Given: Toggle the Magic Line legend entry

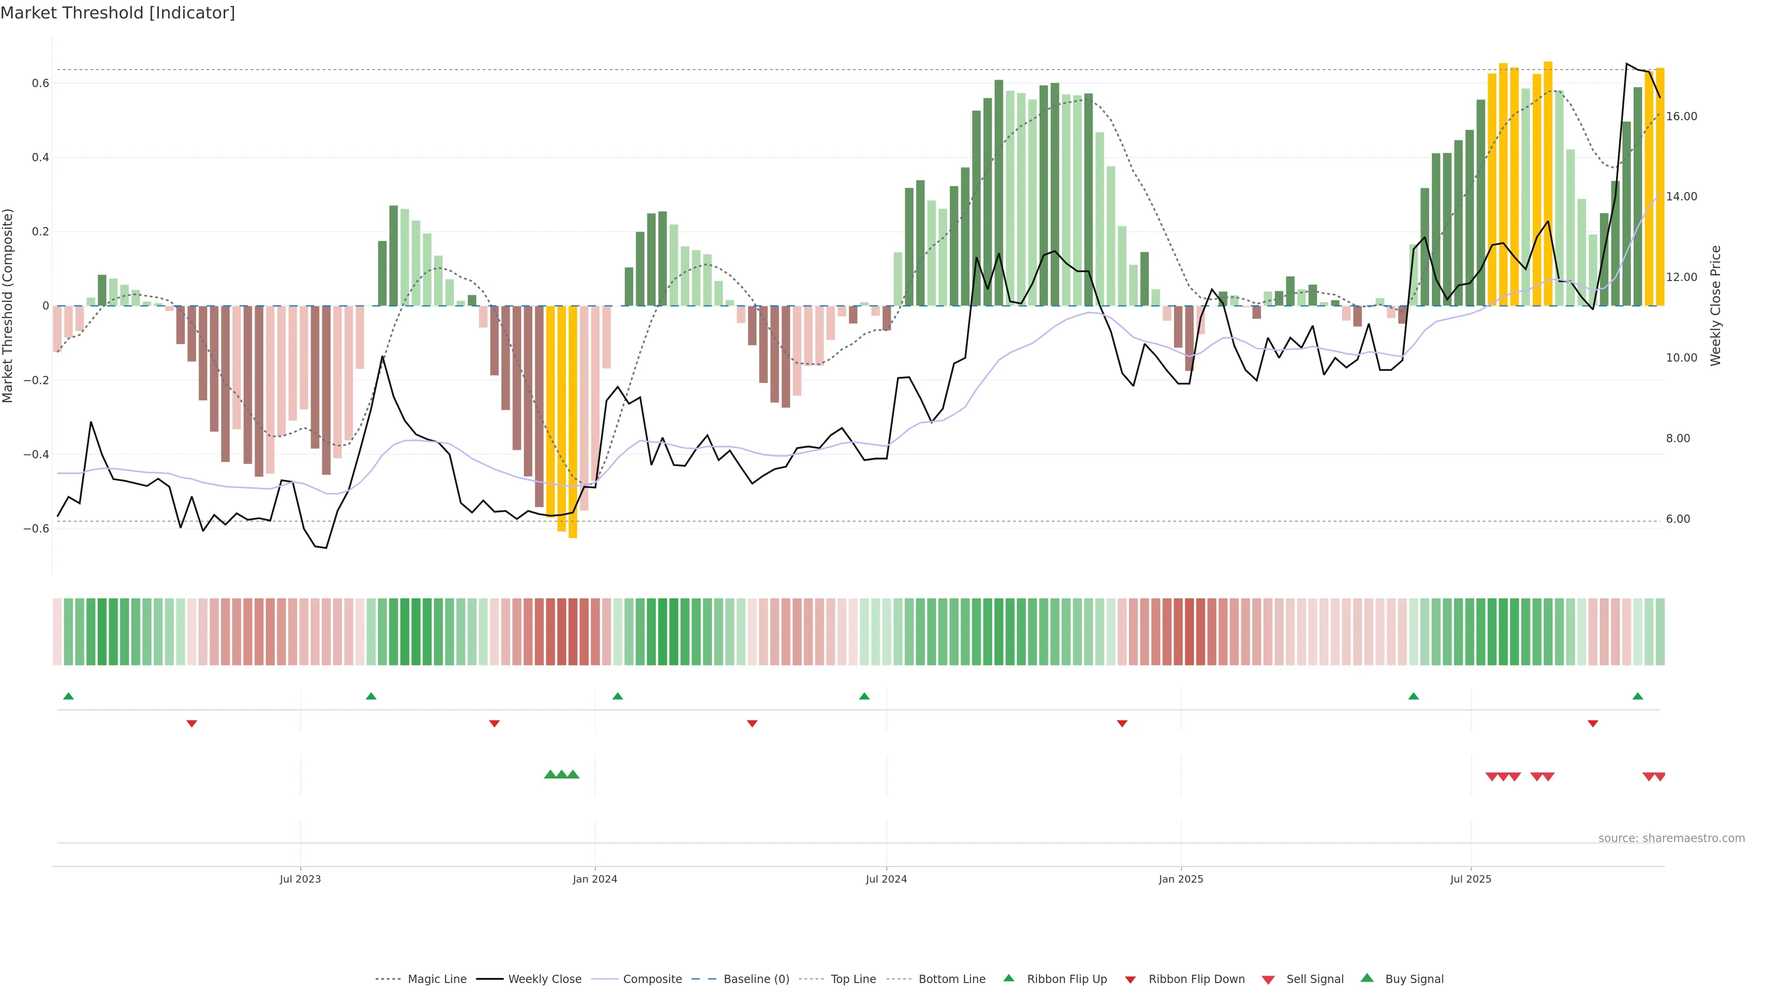Looking at the screenshot, I should (436, 979).
